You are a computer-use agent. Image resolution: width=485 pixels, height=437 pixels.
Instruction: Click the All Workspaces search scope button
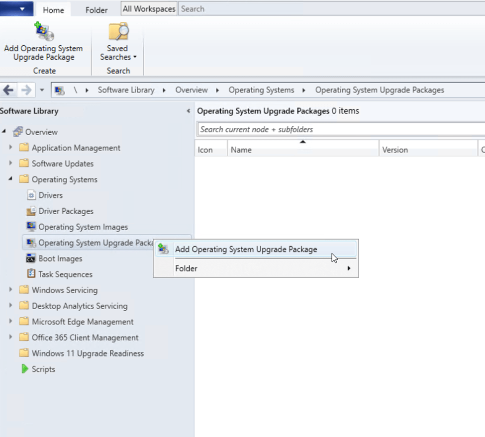[x=149, y=9]
